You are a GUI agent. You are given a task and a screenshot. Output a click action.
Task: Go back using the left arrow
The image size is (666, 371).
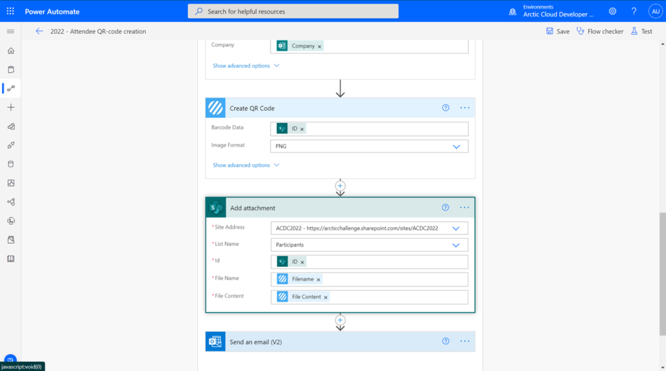tap(39, 31)
